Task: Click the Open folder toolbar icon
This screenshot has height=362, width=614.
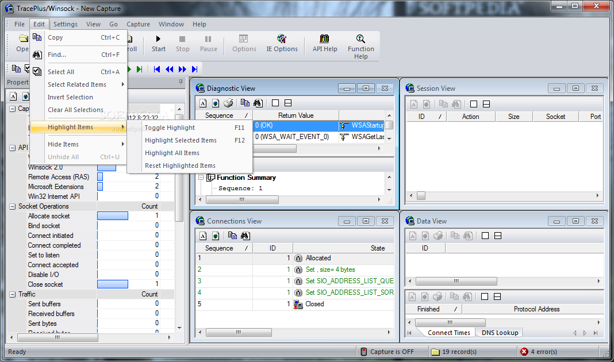Action: coord(24,38)
